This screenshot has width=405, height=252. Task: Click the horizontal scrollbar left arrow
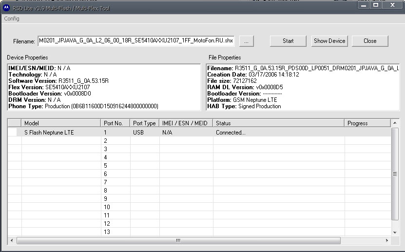tap(12, 240)
